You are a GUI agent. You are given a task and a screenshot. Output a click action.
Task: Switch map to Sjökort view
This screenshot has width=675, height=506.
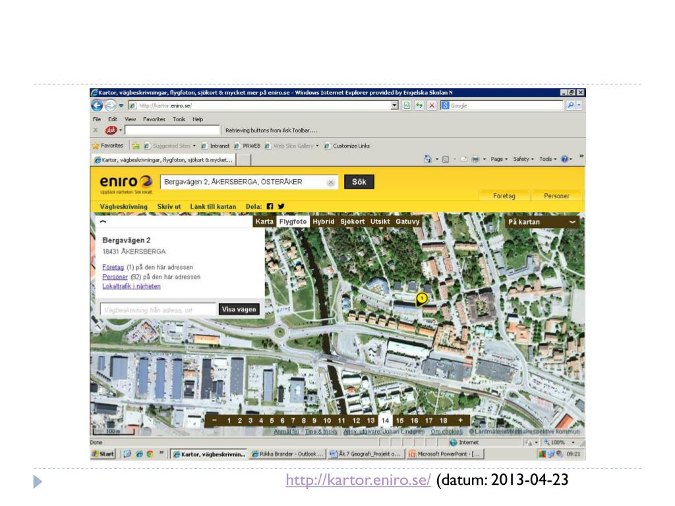[353, 221]
